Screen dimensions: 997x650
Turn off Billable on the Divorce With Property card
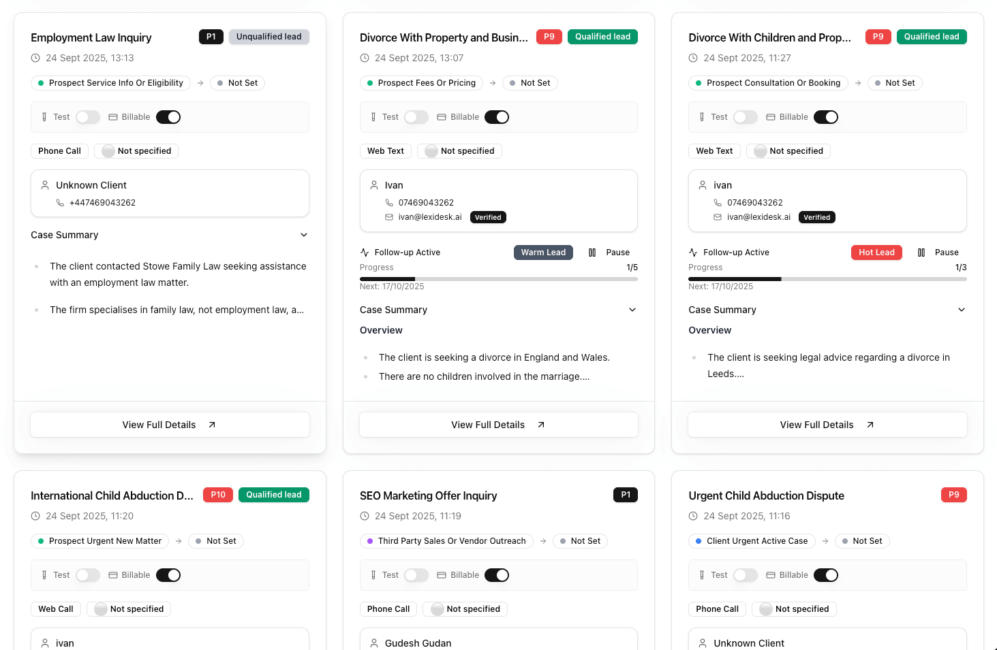pyautogui.click(x=497, y=117)
